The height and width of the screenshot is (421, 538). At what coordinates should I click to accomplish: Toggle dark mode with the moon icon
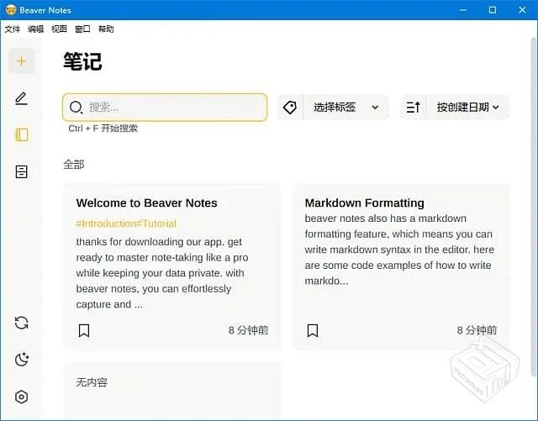22,360
